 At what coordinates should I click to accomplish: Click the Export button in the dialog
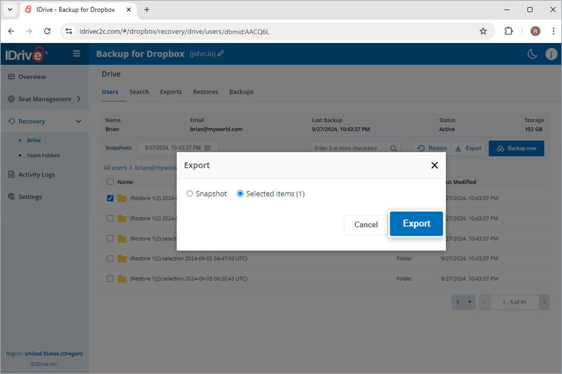point(416,224)
